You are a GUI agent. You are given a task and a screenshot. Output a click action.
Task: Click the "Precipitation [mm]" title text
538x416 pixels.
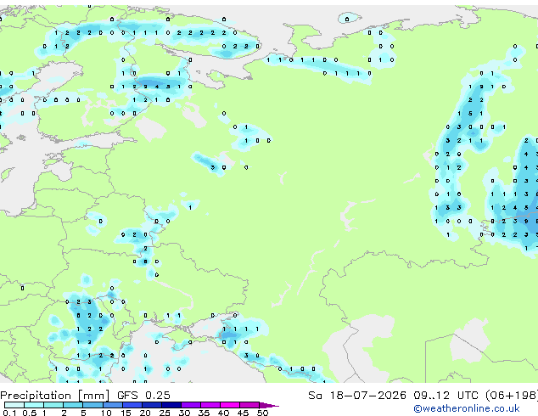pyautogui.click(x=55, y=396)
